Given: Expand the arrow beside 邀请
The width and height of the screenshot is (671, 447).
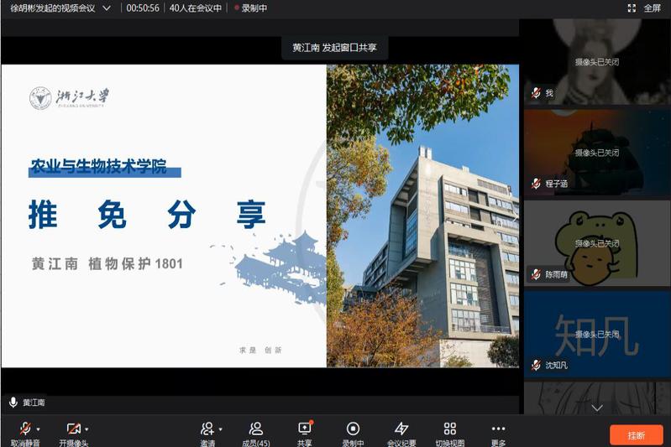Looking at the screenshot, I should (220, 429).
